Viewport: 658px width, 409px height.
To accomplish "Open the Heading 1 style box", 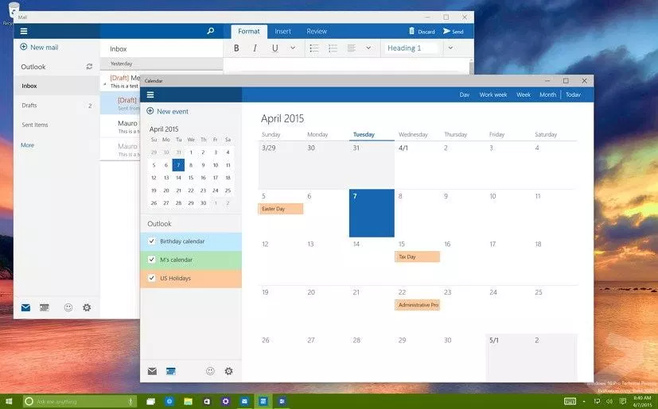I will coord(411,48).
